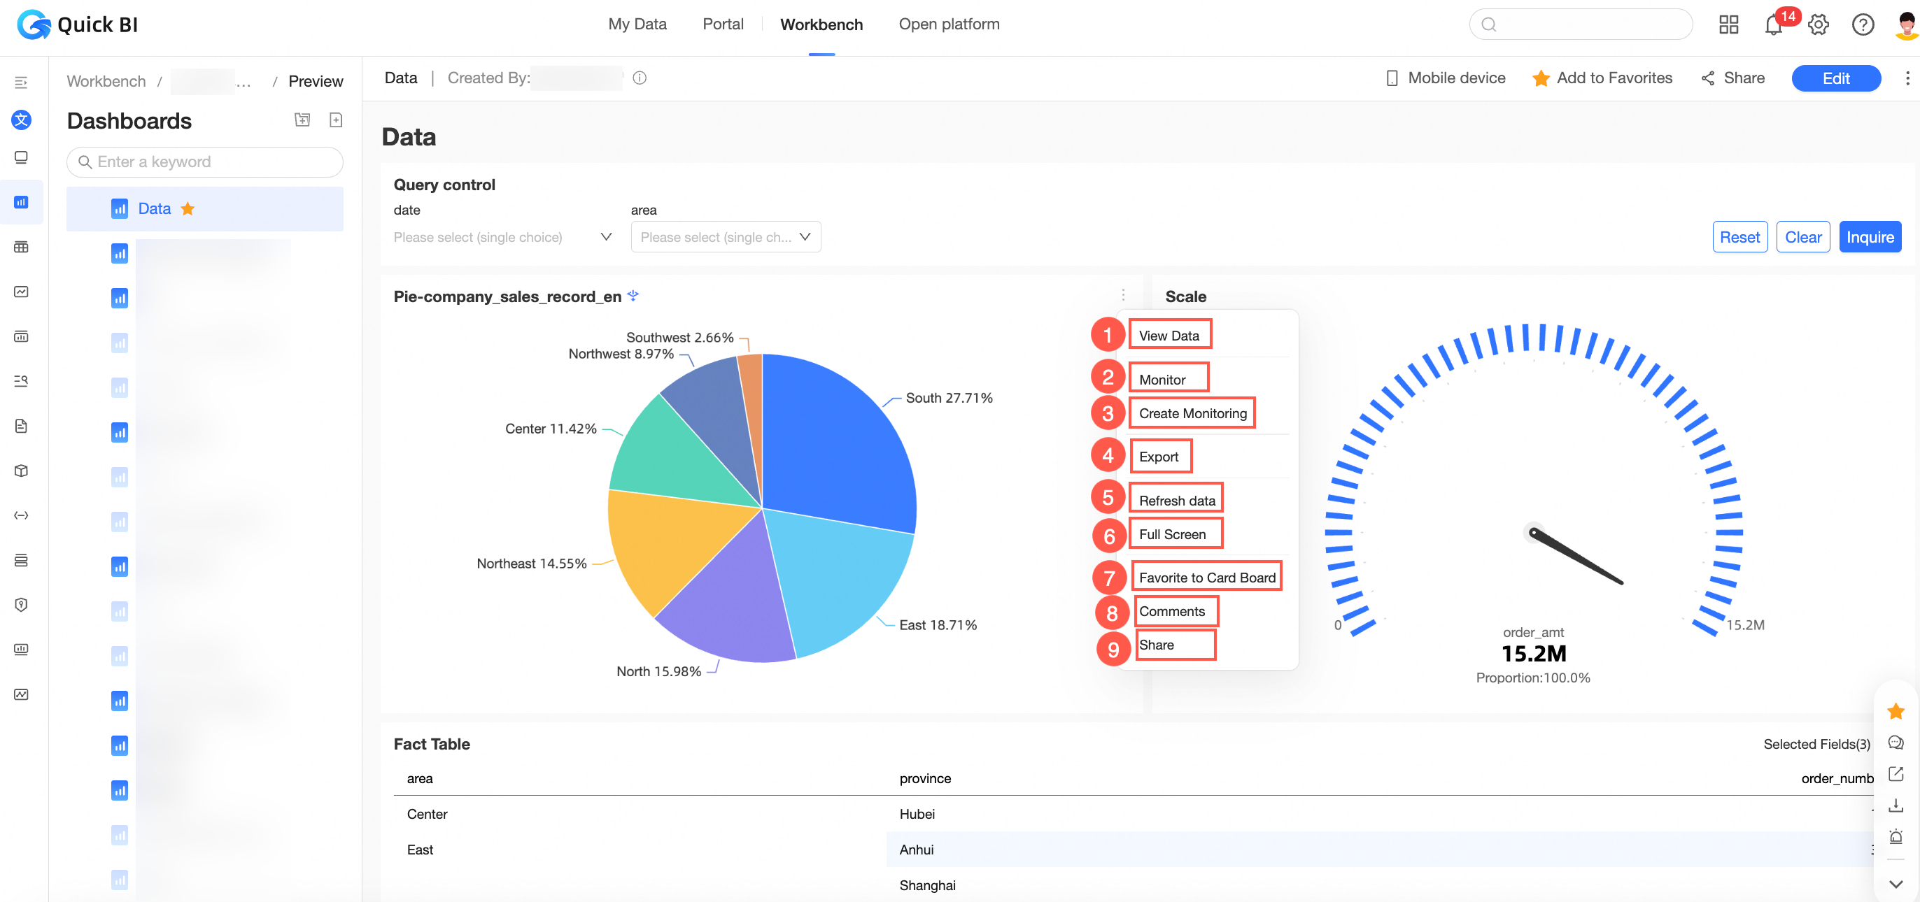The width and height of the screenshot is (1920, 902).
Task: Select View Data from chart menu
Action: pos(1169,335)
